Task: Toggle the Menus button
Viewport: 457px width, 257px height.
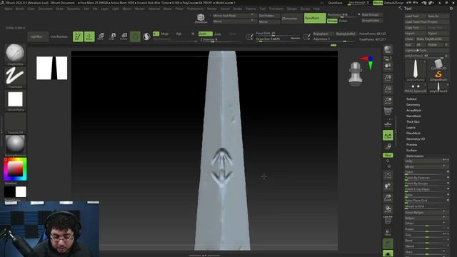Action: [x=378, y=3]
